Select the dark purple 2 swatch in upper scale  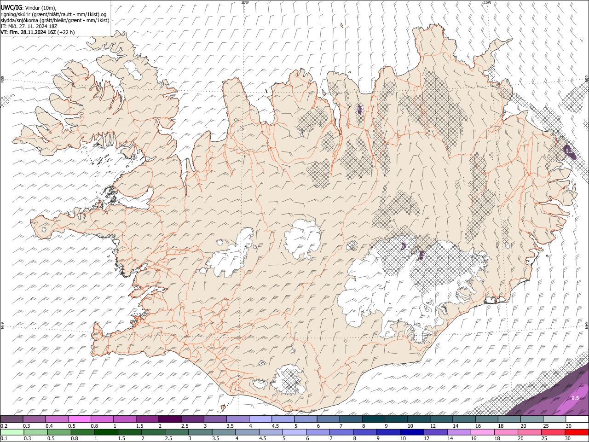click(170, 419)
